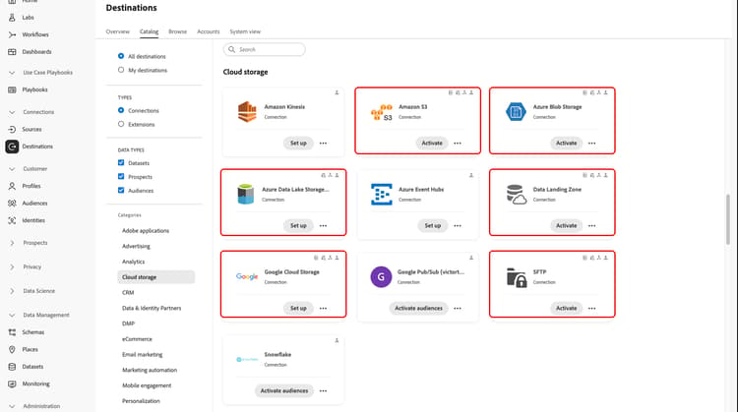Collapse Data Management sidebar section
The image size is (738, 412).
(12, 315)
